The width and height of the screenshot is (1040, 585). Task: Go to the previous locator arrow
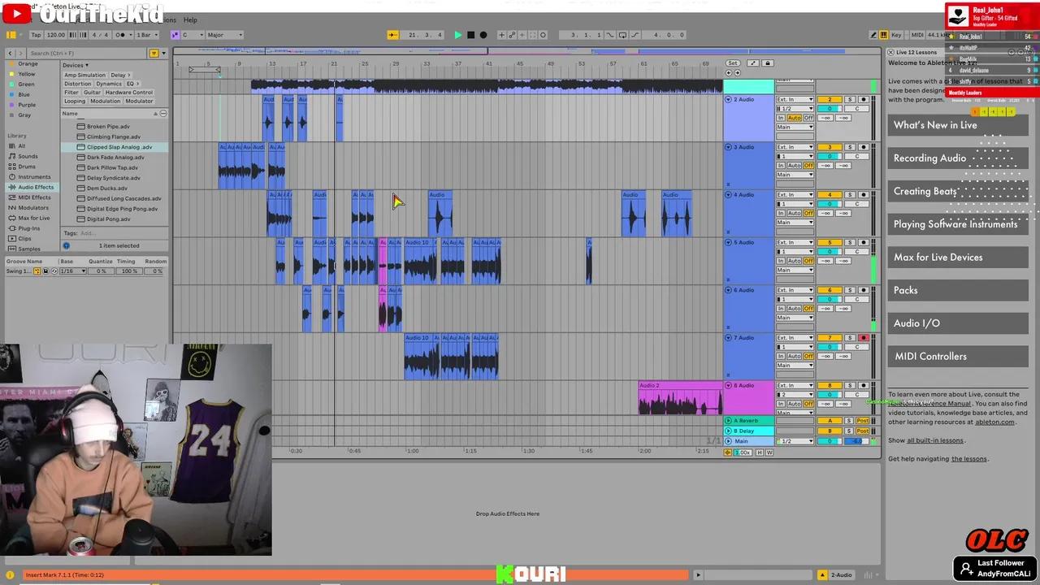coord(729,73)
